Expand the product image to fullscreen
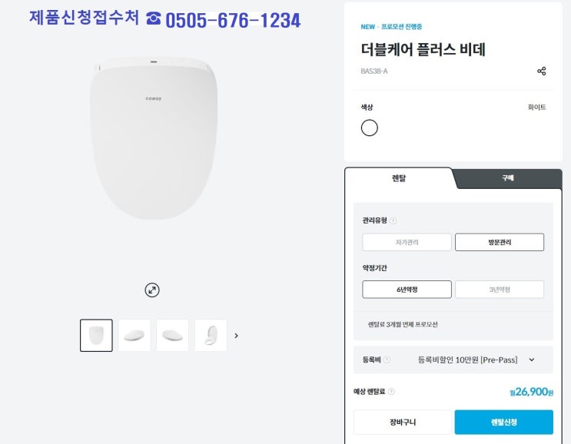The width and height of the screenshot is (571, 444). [x=152, y=290]
